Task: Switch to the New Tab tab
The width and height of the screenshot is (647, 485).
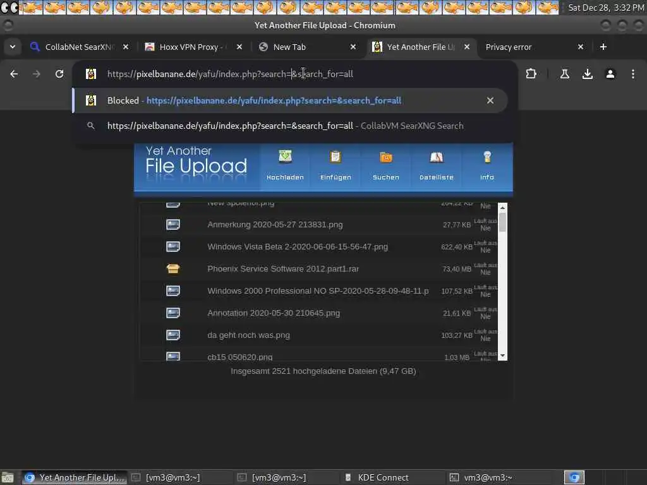Action: click(306, 47)
